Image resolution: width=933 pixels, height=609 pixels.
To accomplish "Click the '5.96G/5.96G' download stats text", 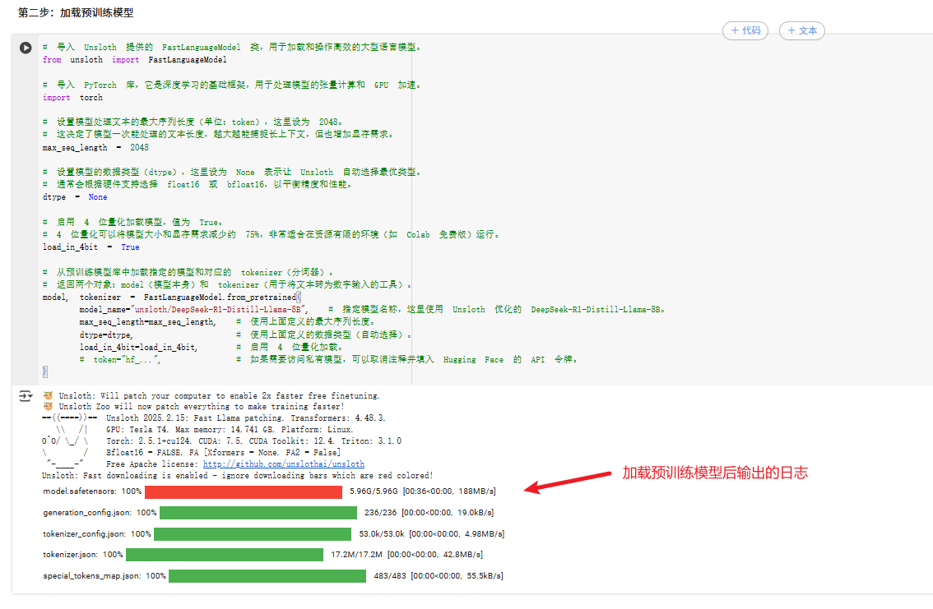I will point(374,491).
